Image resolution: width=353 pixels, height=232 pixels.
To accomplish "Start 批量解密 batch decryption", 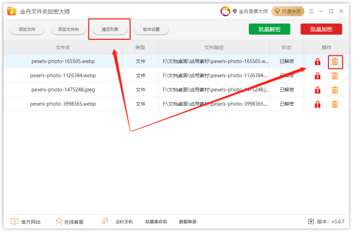I will coord(269,29).
